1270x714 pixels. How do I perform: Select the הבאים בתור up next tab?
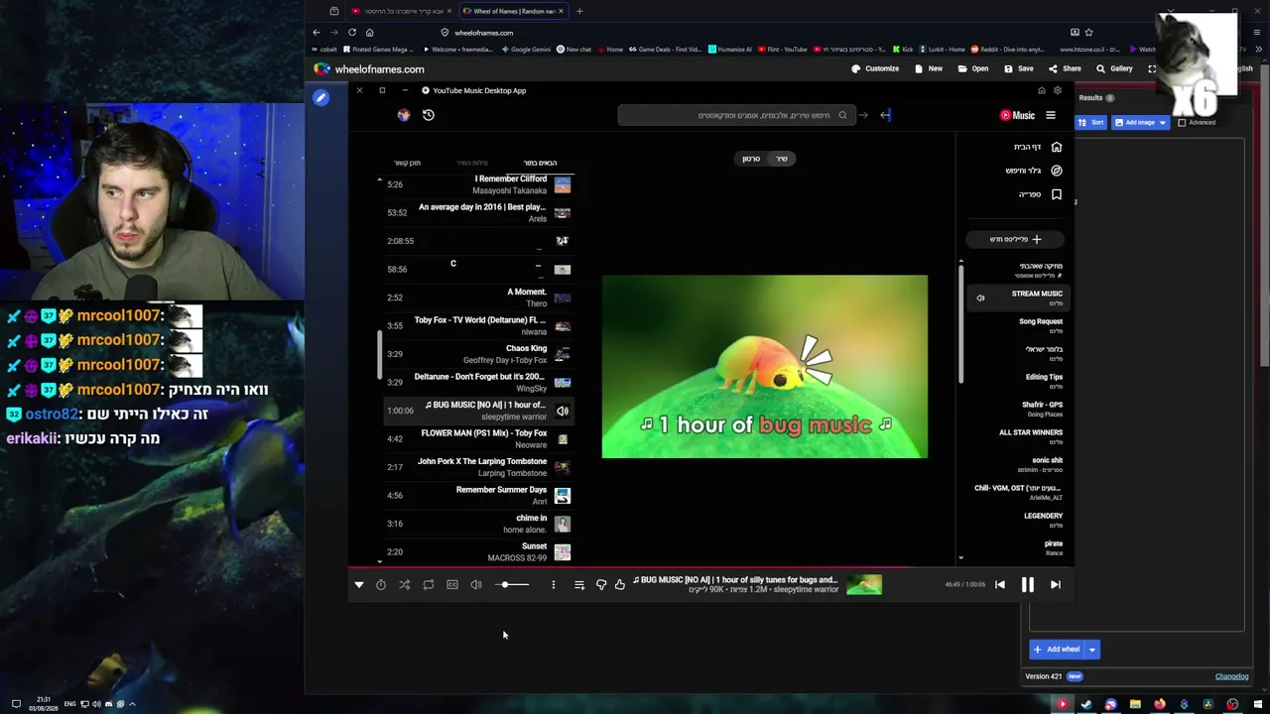(x=540, y=163)
